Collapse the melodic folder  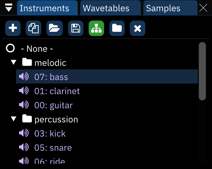(x=14, y=63)
